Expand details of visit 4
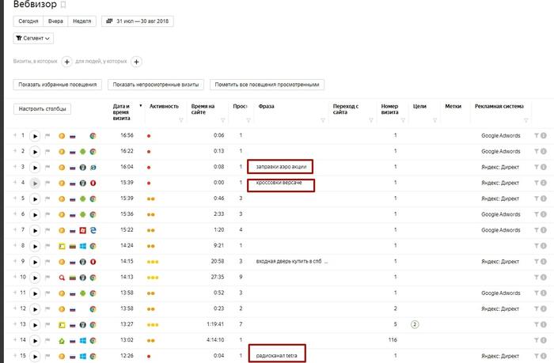 pyautogui.click(x=15, y=183)
